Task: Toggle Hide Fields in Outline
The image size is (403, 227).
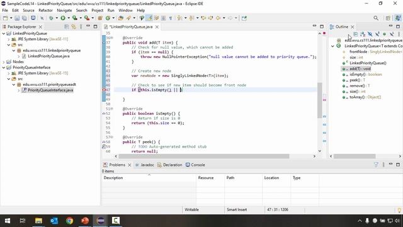Action: 370,34
